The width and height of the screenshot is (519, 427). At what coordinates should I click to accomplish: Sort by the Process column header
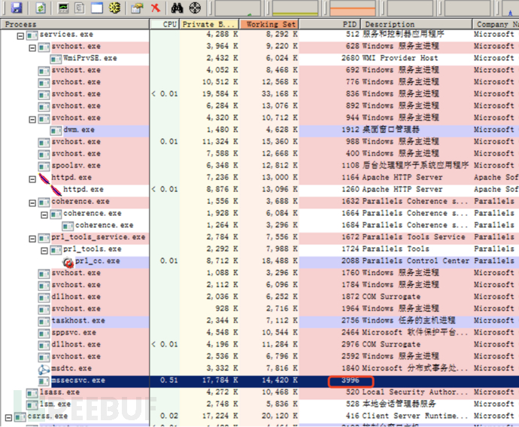[74, 24]
